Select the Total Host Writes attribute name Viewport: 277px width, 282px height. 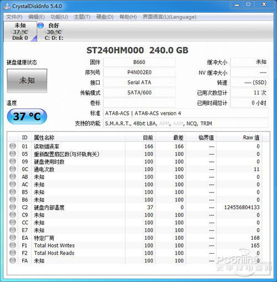(54, 245)
